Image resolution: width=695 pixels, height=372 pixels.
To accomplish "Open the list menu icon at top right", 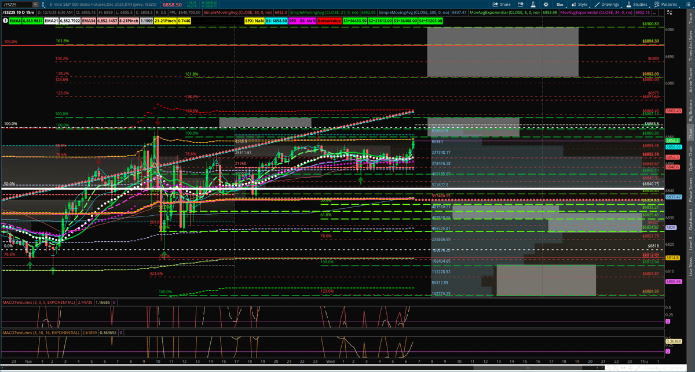I will click(x=687, y=5).
